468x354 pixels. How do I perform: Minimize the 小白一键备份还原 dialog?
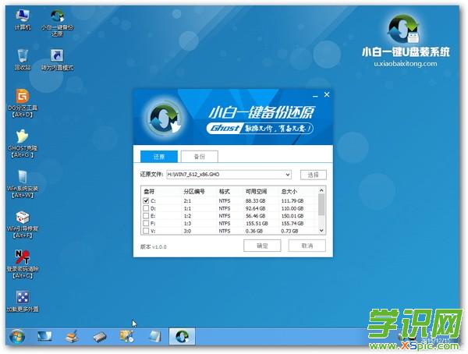[315, 95]
